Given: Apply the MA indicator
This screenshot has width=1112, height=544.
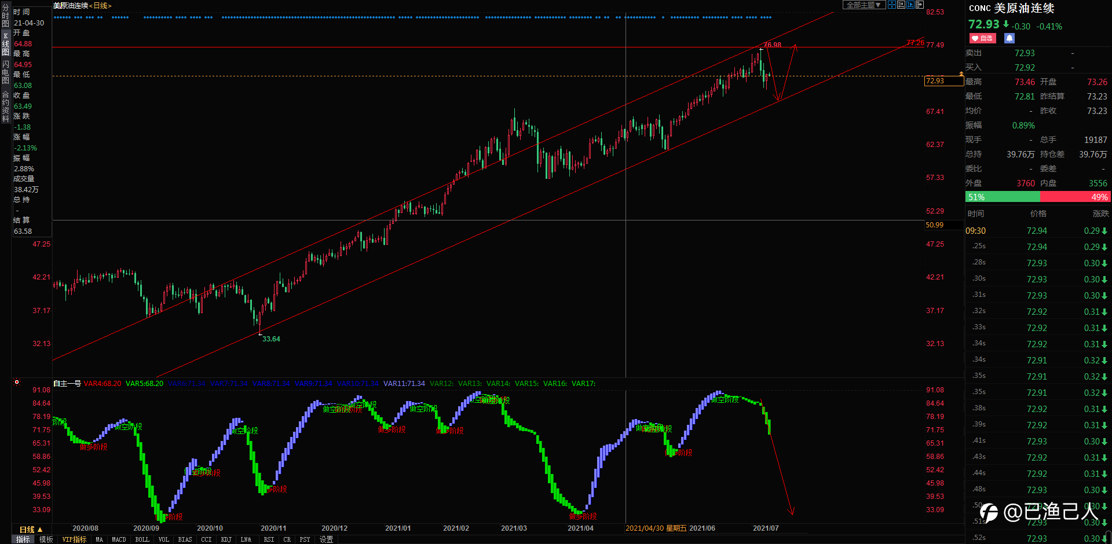Looking at the screenshot, I should pos(99,539).
